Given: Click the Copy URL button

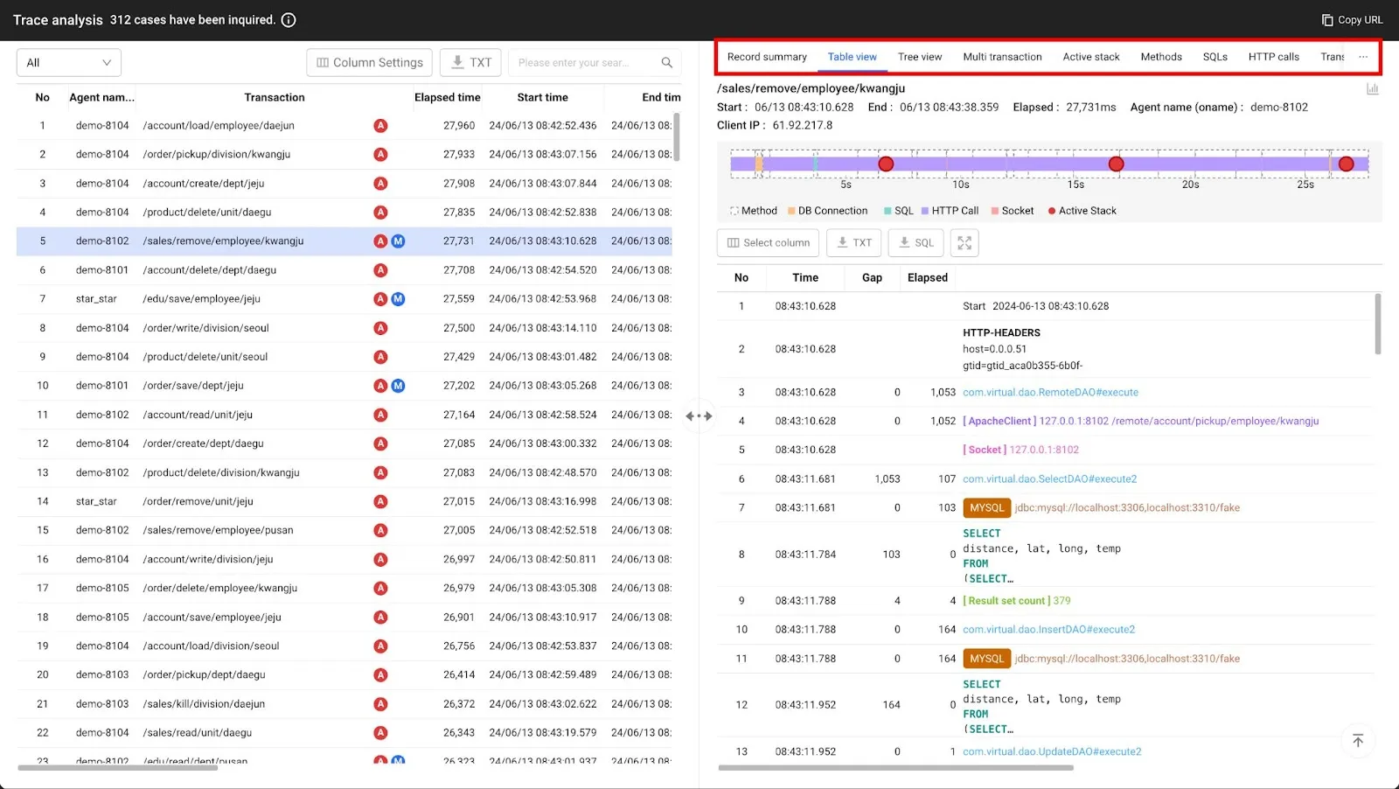Looking at the screenshot, I should (x=1352, y=20).
